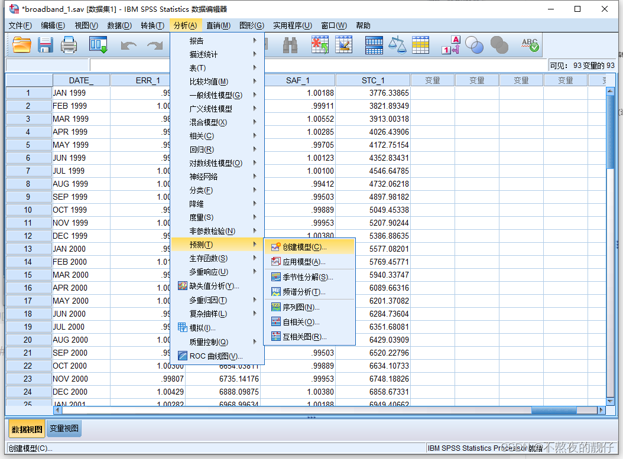Screen dimensions: 623x459
Task: Open the 窗口(W) menu
Action: (334, 25)
